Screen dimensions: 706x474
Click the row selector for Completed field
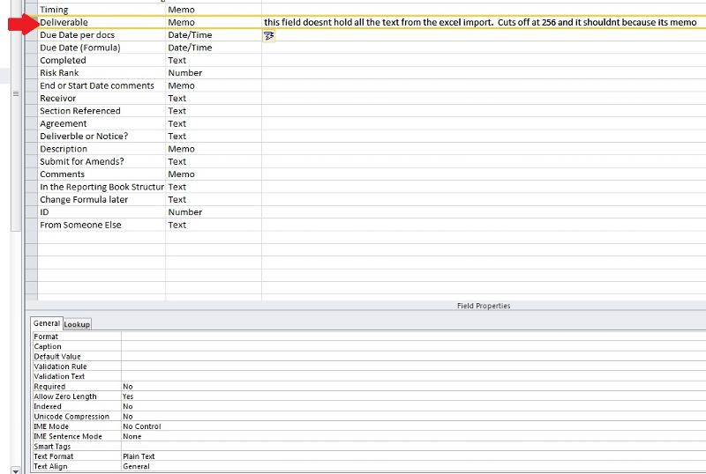pyautogui.click(x=32, y=60)
